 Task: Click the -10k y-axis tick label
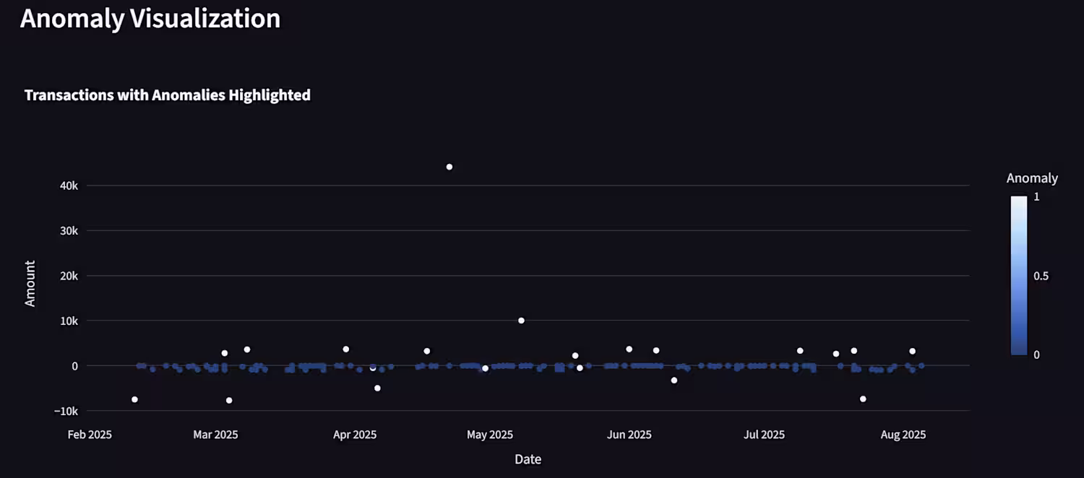[x=65, y=411]
